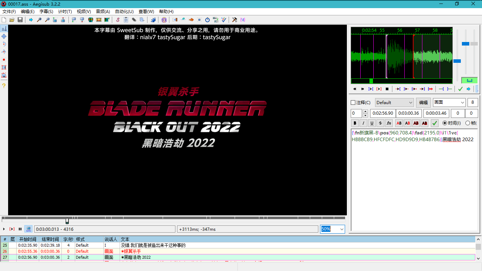Toggle underline U formatting button
The height and width of the screenshot is (271, 482).
372,123
